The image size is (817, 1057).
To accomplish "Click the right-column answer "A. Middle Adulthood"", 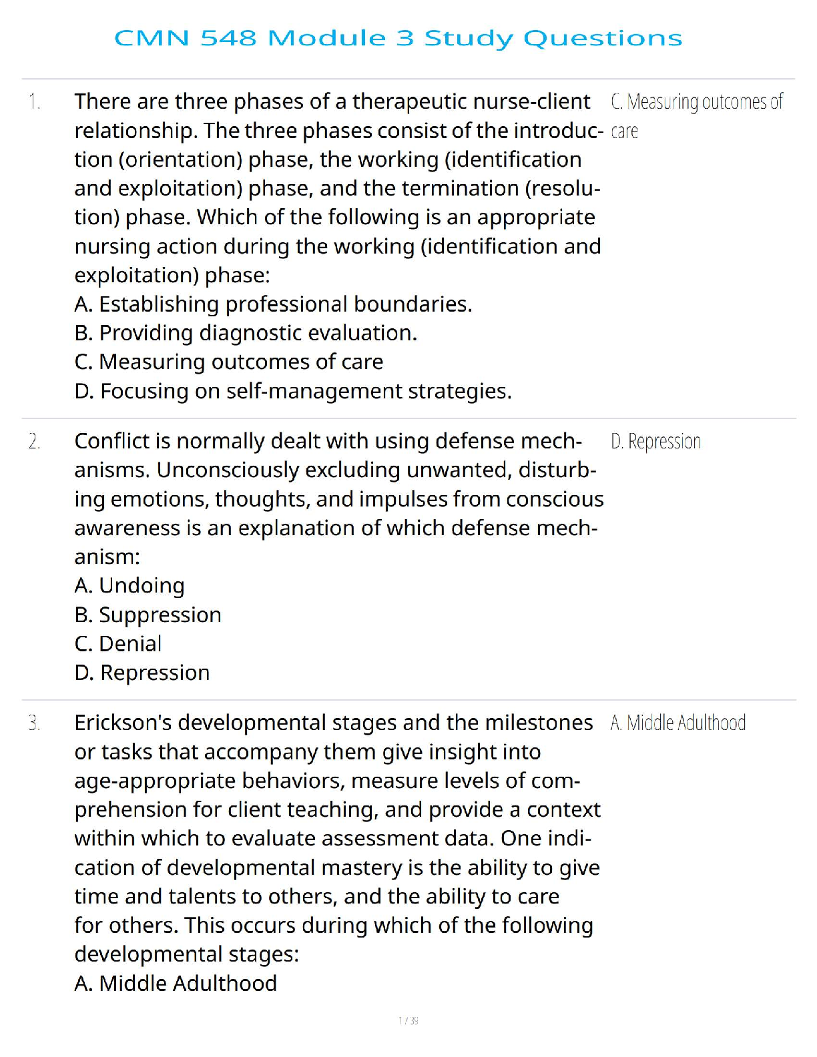I will (677, 723).
